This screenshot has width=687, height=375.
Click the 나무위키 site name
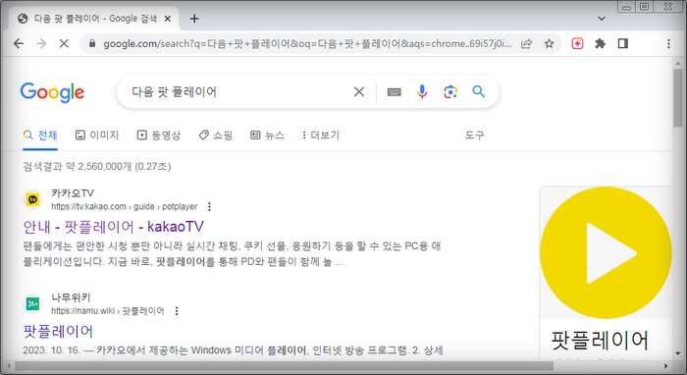tap(71, 297)
